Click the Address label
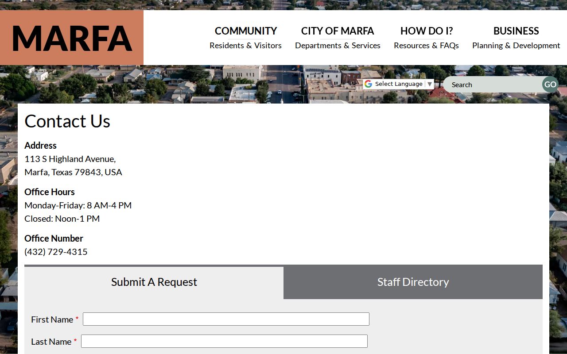This screenshot has height=354, width=567. tap(40, 146)
